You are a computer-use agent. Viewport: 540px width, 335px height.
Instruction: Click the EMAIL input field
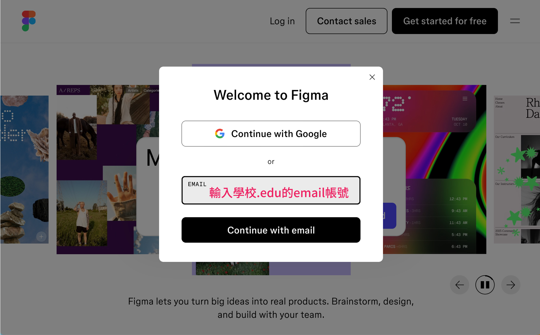coord(271,190)
